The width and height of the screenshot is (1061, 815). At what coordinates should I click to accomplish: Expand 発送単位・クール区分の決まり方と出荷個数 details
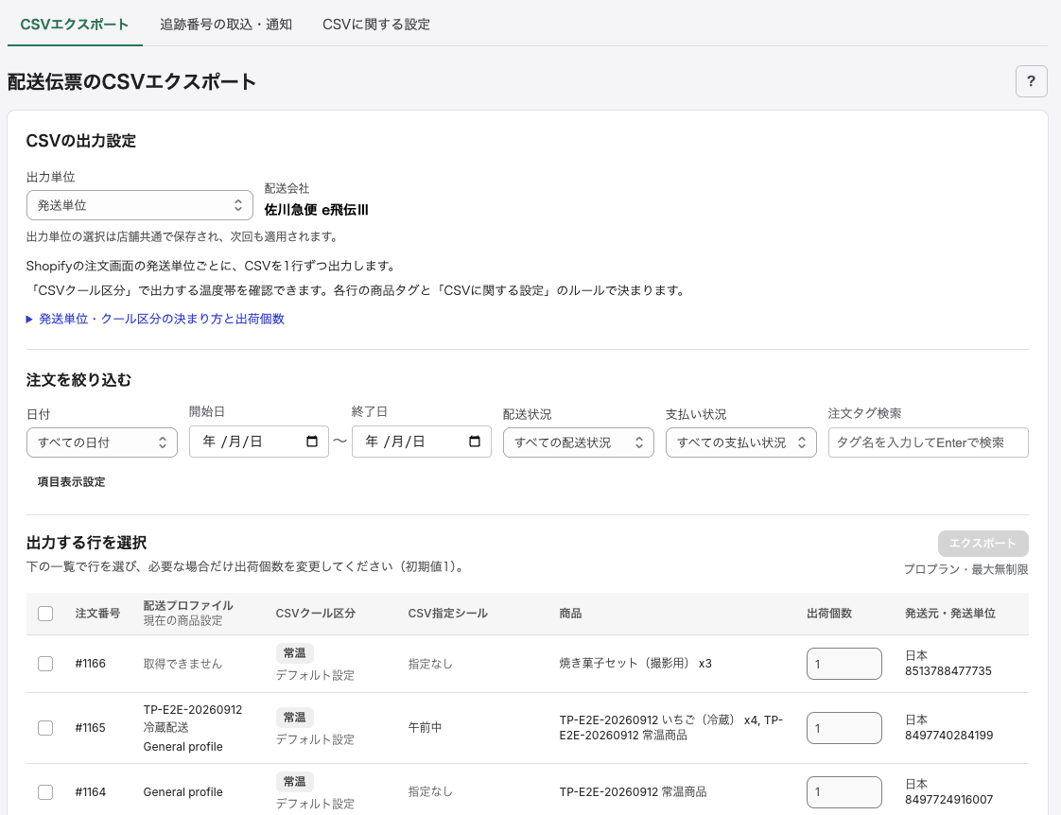tap(155, 320)
